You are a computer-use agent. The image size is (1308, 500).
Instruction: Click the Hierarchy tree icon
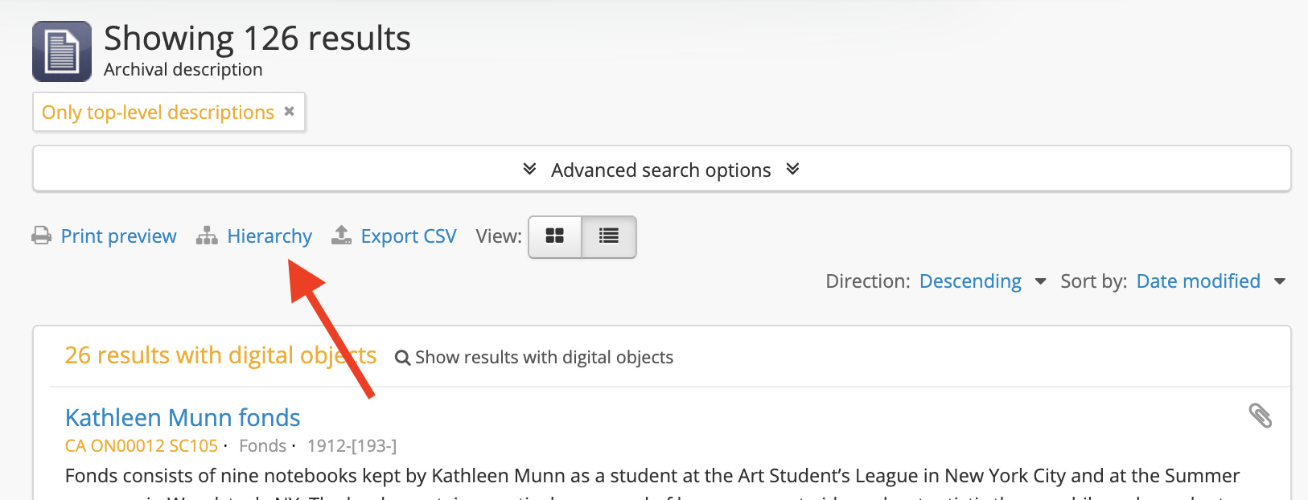tap(207, 236)
